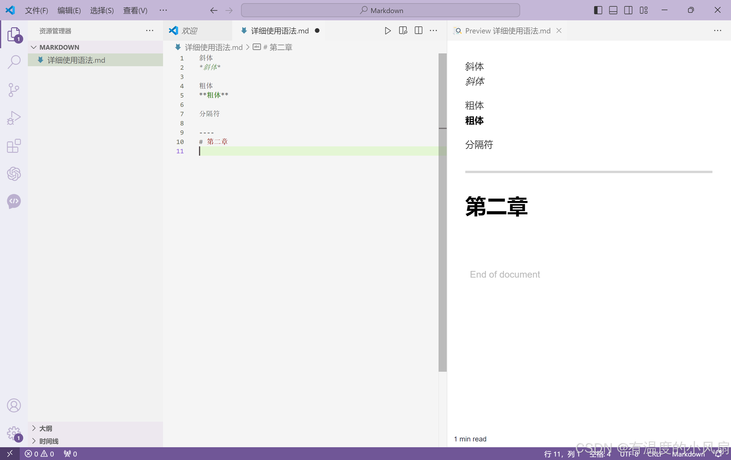Viewport: 731px width, 460px height.
Task: Open the ChatGPT sidebar icon
Action: [x=14, y=174]
